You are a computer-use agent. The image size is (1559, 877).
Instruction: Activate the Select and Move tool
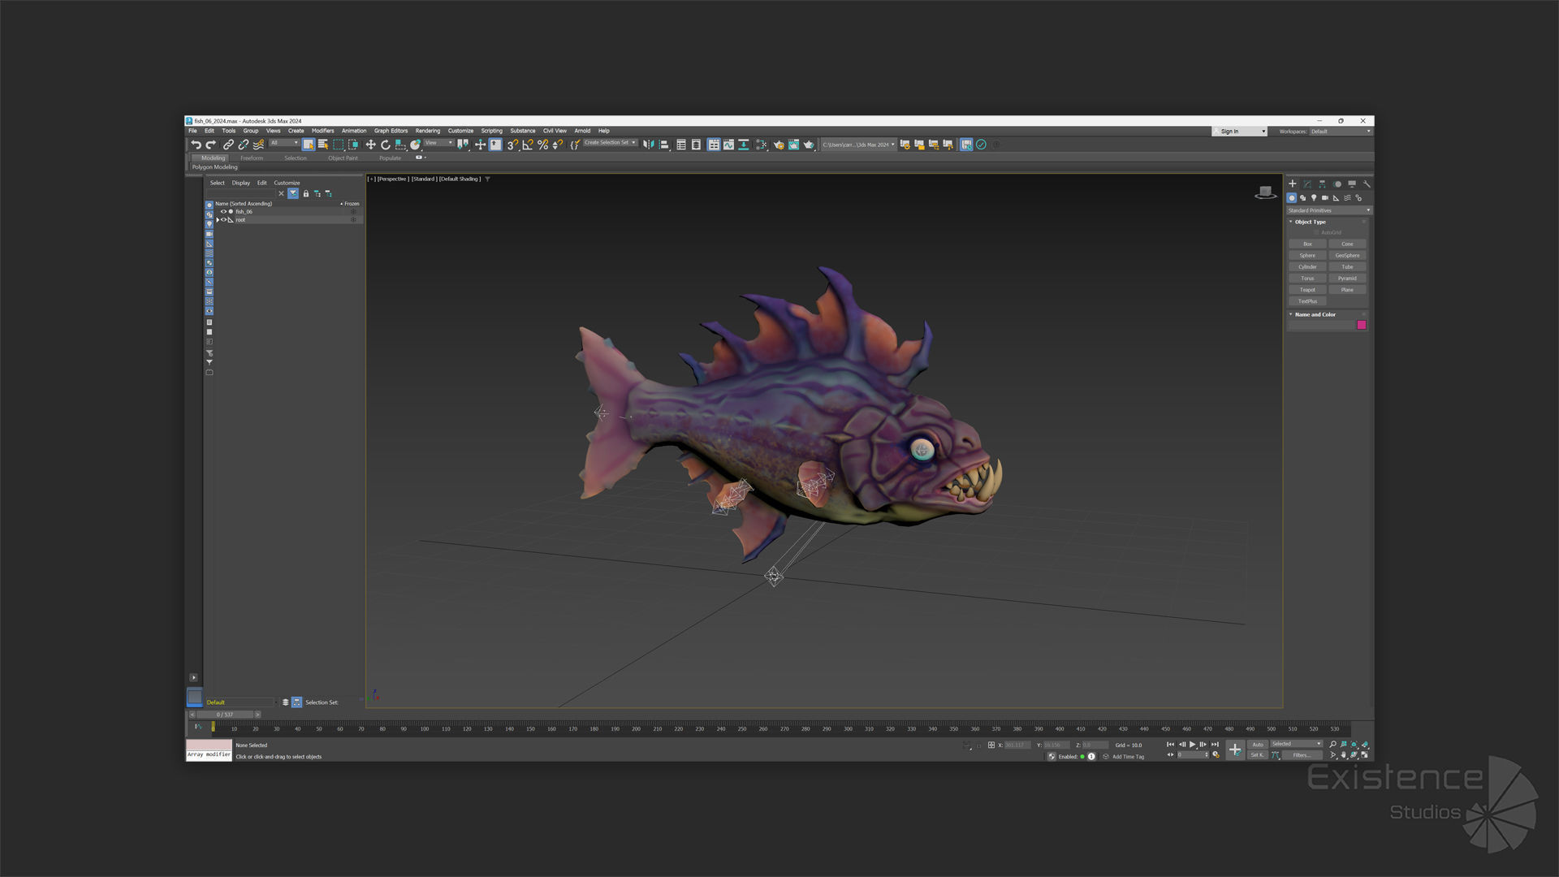pyautogui.click(x=370, y=145)
